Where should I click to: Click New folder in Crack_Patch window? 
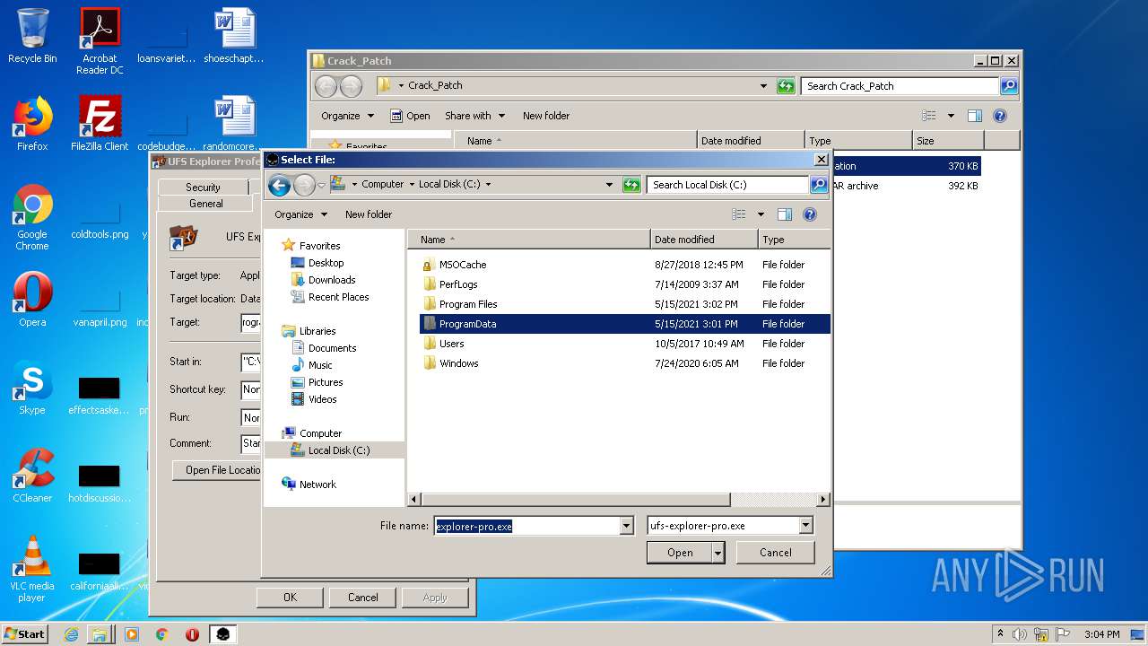point(546,116)
